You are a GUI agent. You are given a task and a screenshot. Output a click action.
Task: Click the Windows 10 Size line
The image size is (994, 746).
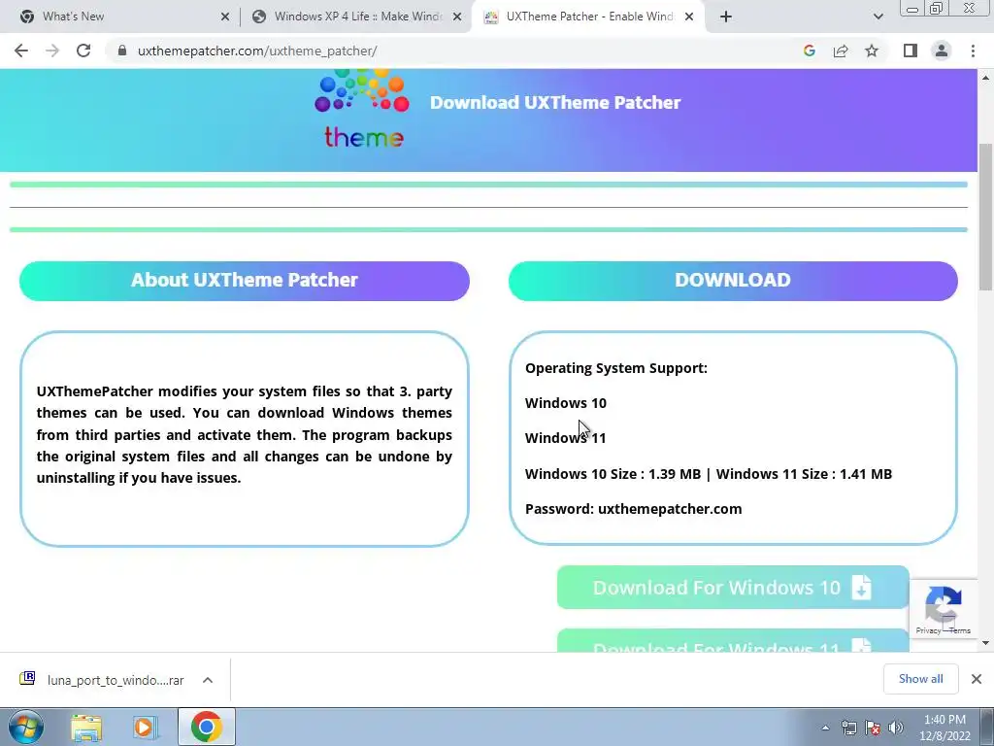(x=708, y=474)
